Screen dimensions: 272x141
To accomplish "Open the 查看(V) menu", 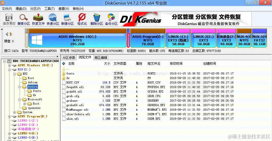I will click(x=64, y=9).
